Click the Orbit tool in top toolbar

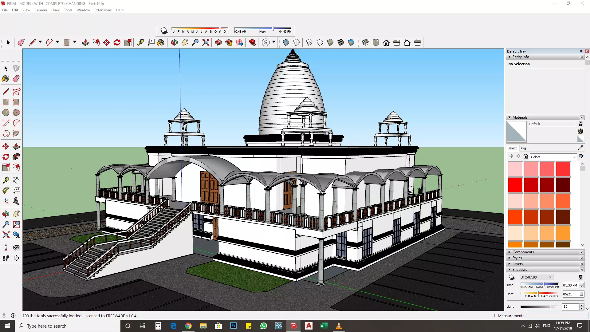[x=174, y=42]
